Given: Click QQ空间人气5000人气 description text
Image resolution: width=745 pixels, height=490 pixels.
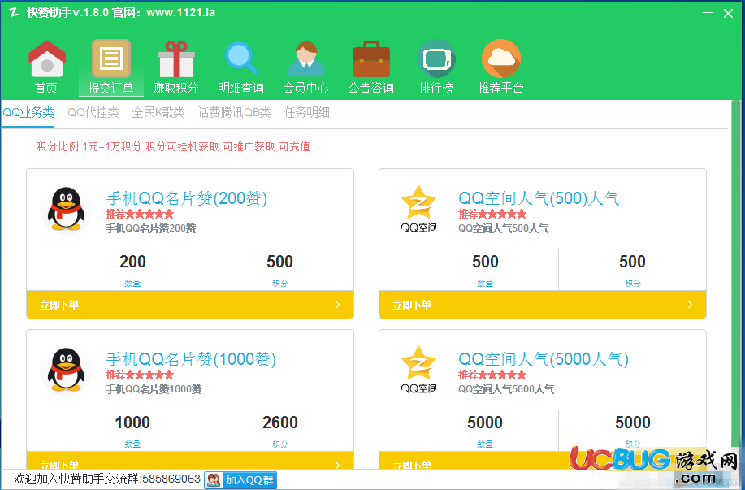Looking at the screenshot, I should (506, 389).
